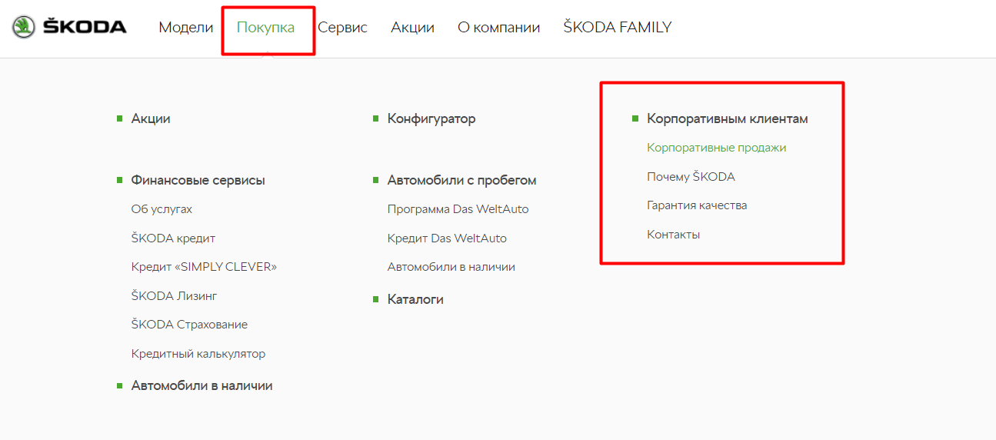Open the Сервис menu
Screen dimensions: 996x440
[x=342, y=28]
